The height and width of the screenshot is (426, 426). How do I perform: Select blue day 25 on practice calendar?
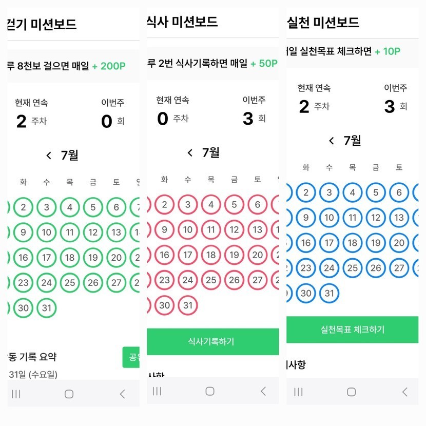coord(353,267)
